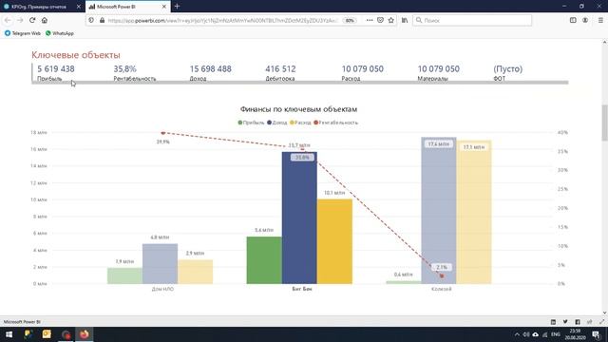Open Firefox from the taskbar
Screen dimensions: 608x342
coord(85,334)
